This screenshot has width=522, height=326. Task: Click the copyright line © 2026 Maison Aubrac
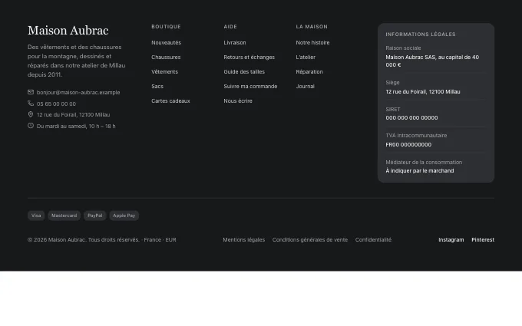click(x=84, y=240)
